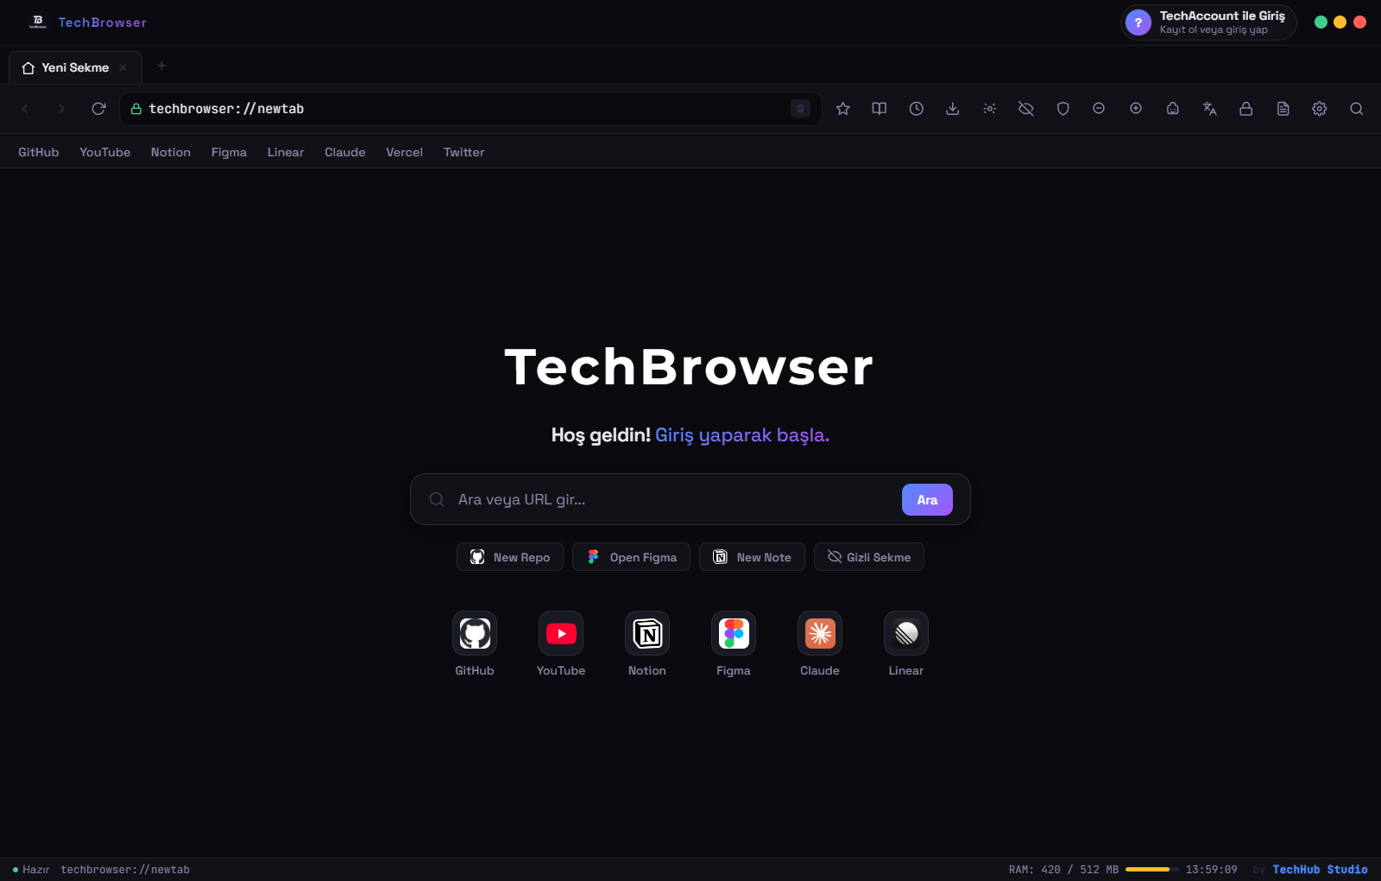This screenshot has height=881, width=1381.
Task: Click the search engine G badge
Action: [800, 109]
